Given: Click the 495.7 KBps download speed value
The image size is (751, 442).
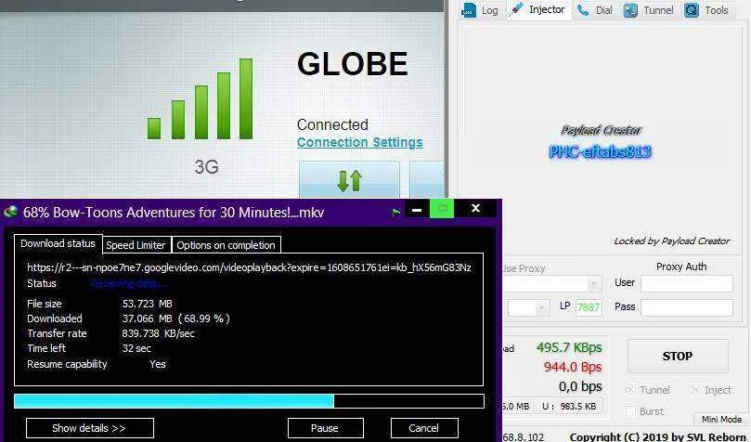Looking at the screenshot, I should [x=569, y=347].
